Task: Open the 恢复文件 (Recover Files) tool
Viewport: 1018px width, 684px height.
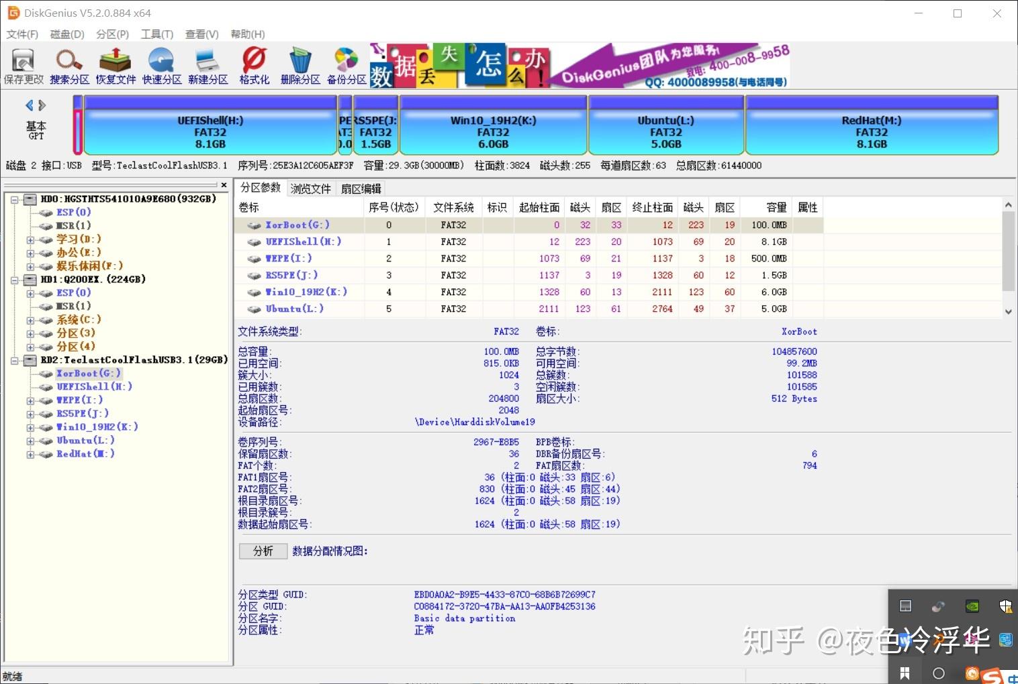Action: click(x=114, y=65)
